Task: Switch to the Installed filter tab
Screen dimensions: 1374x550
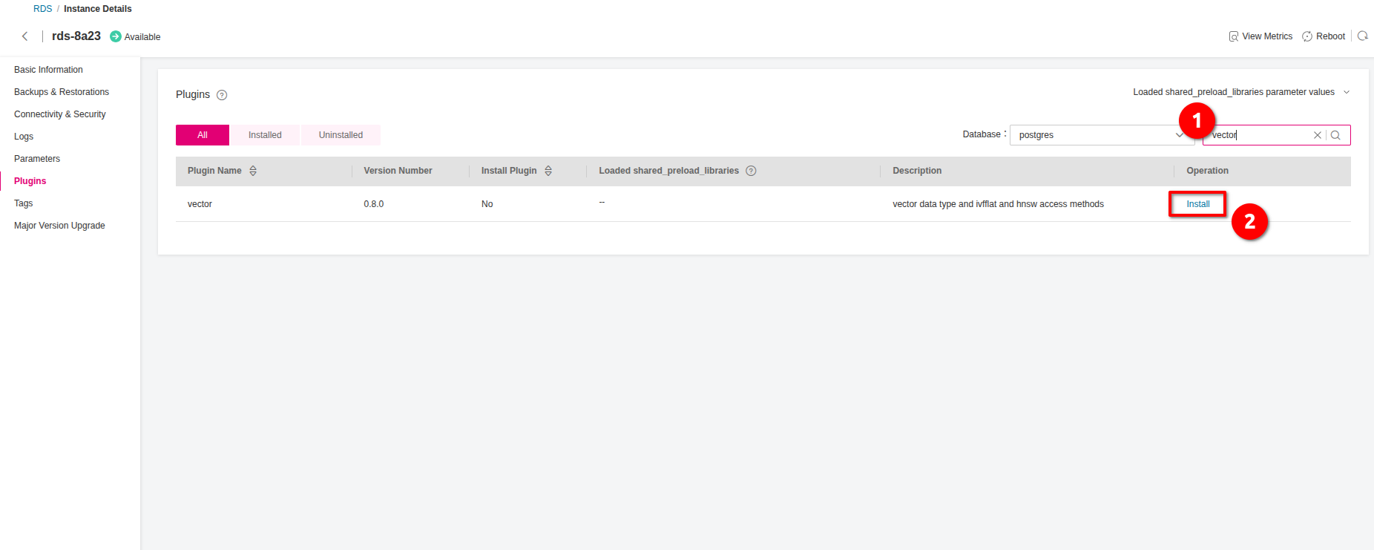Action: (265, 135)
